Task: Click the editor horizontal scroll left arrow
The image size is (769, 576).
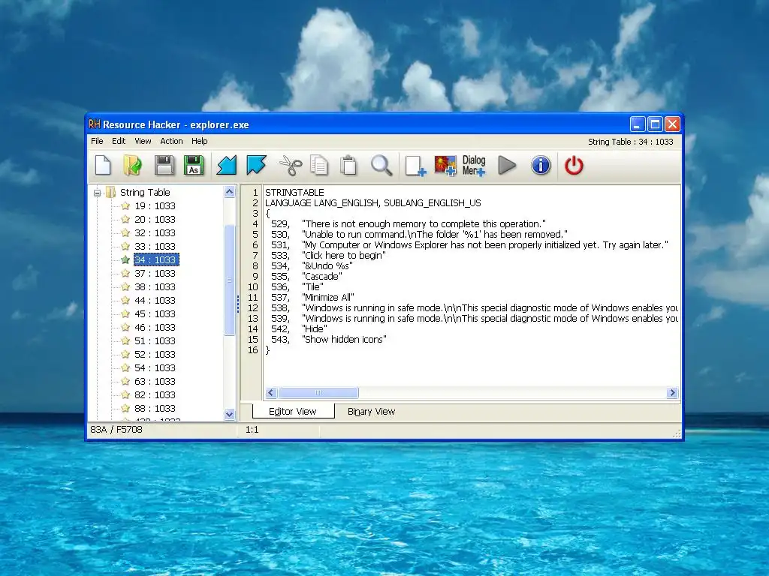Action: (270, 393)
